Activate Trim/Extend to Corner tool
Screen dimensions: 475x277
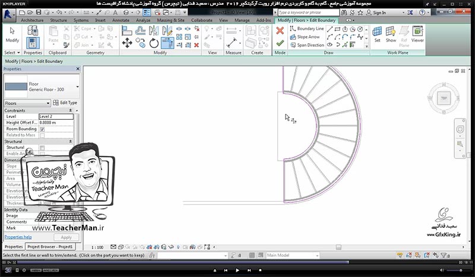pos(167,43)
